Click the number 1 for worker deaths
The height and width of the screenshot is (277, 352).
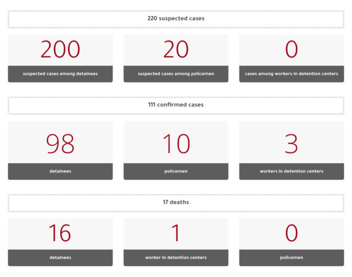coord(176,233)
